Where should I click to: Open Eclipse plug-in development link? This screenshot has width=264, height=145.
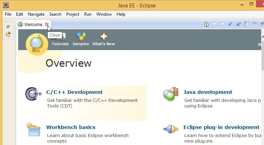coord(221,127)
